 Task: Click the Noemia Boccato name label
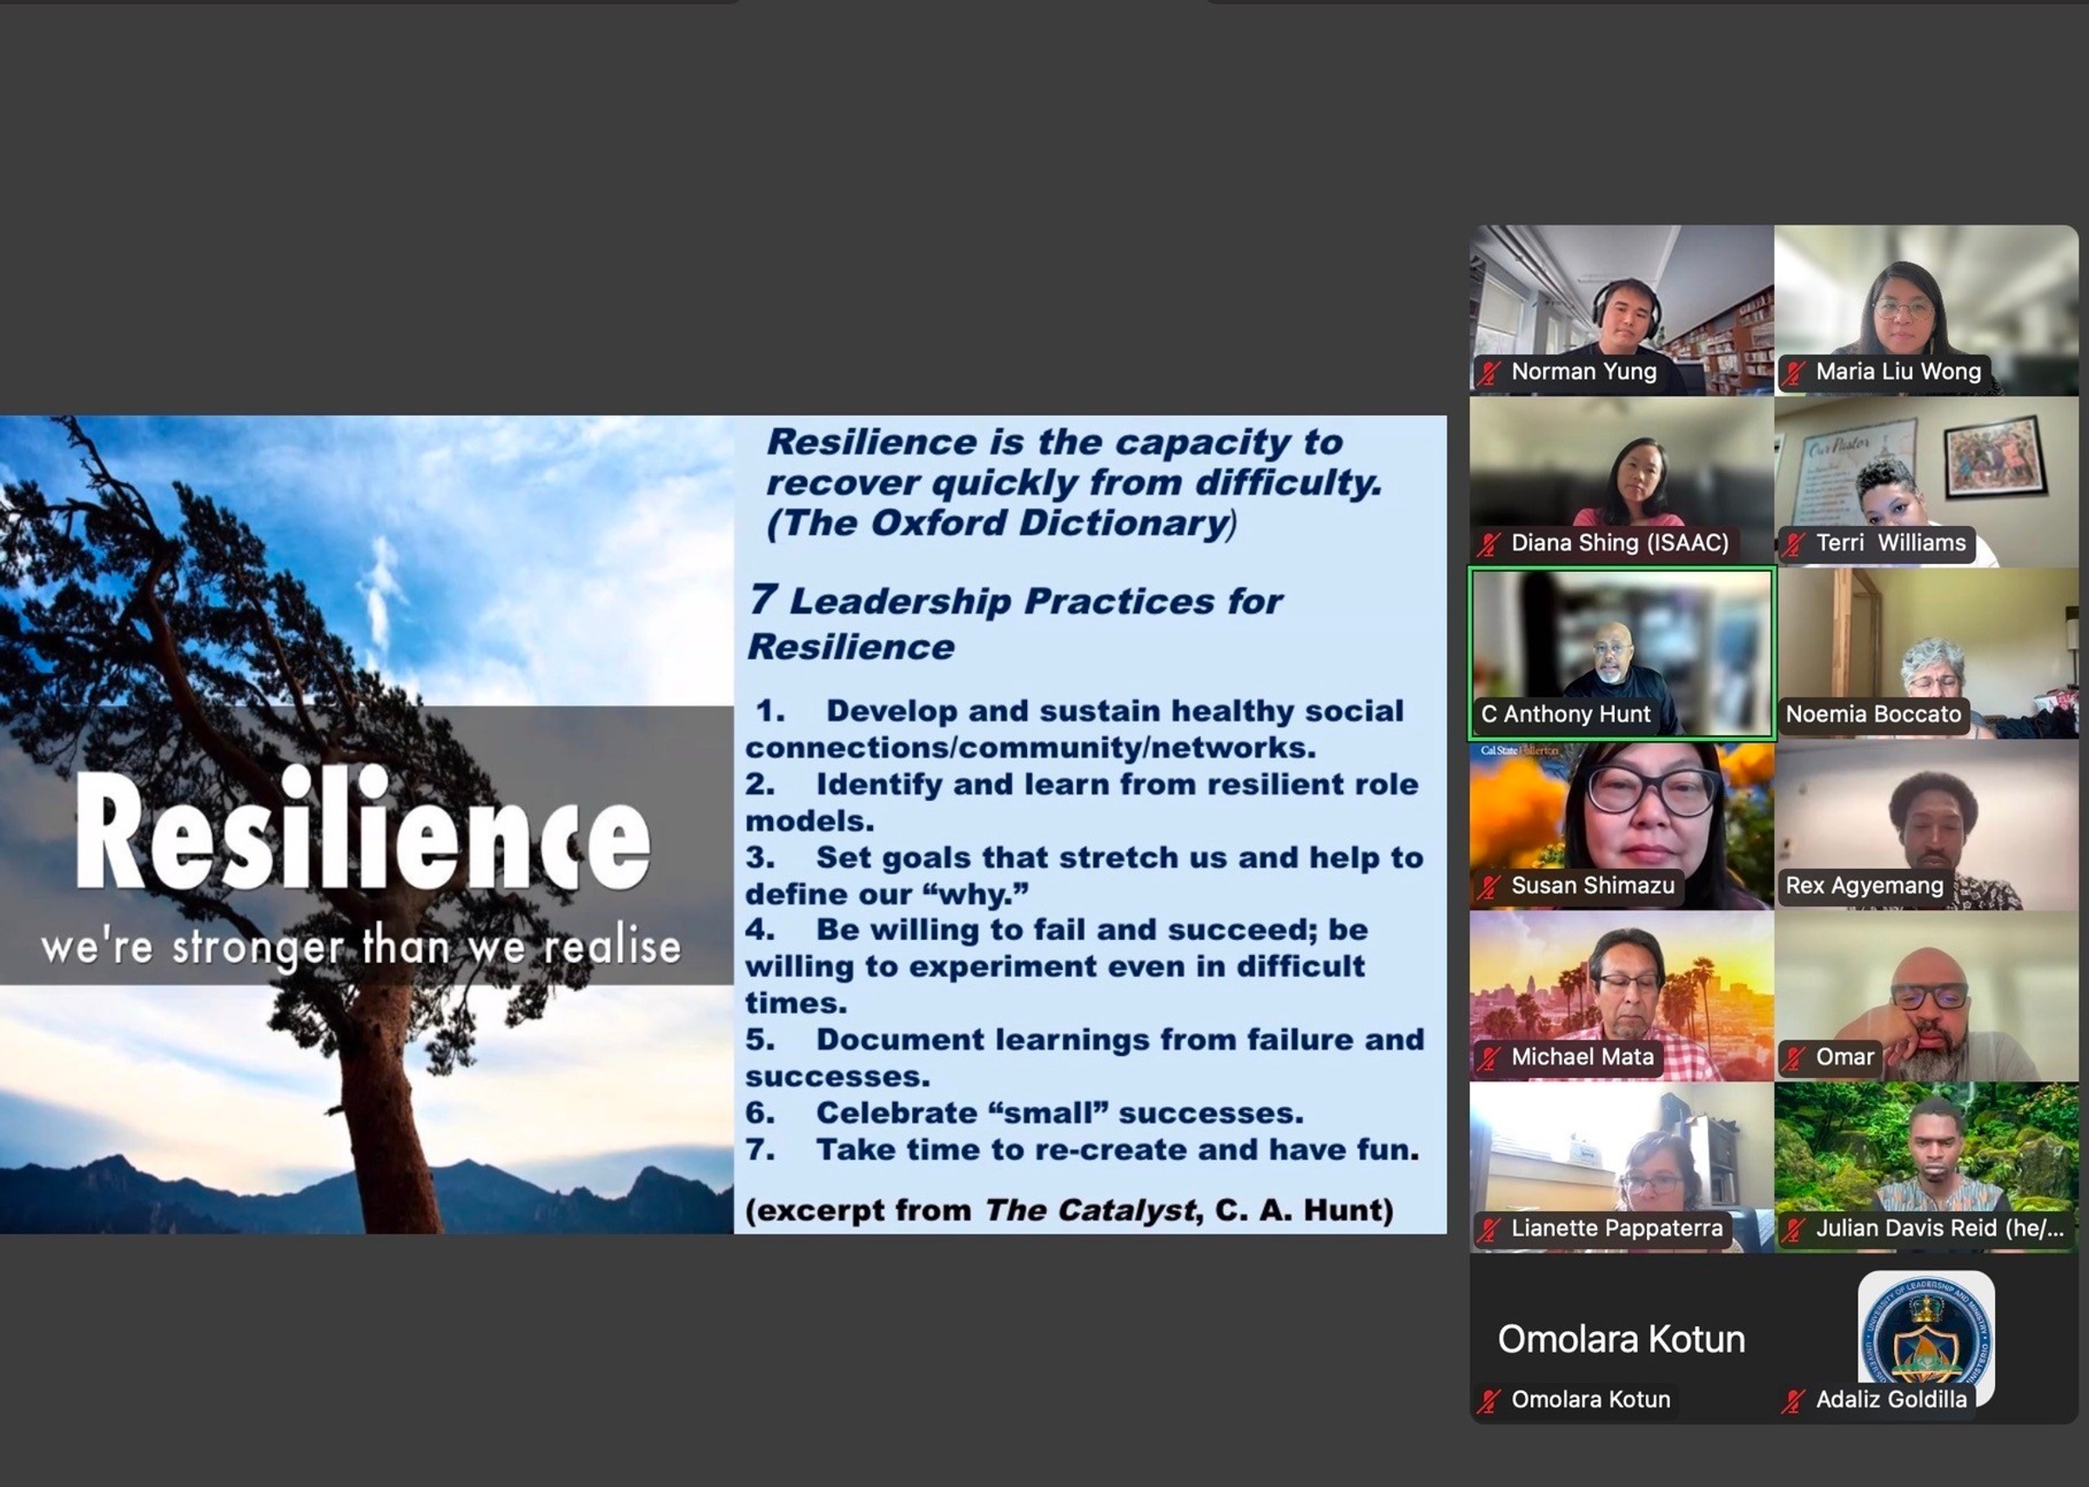click(1873, 714)
